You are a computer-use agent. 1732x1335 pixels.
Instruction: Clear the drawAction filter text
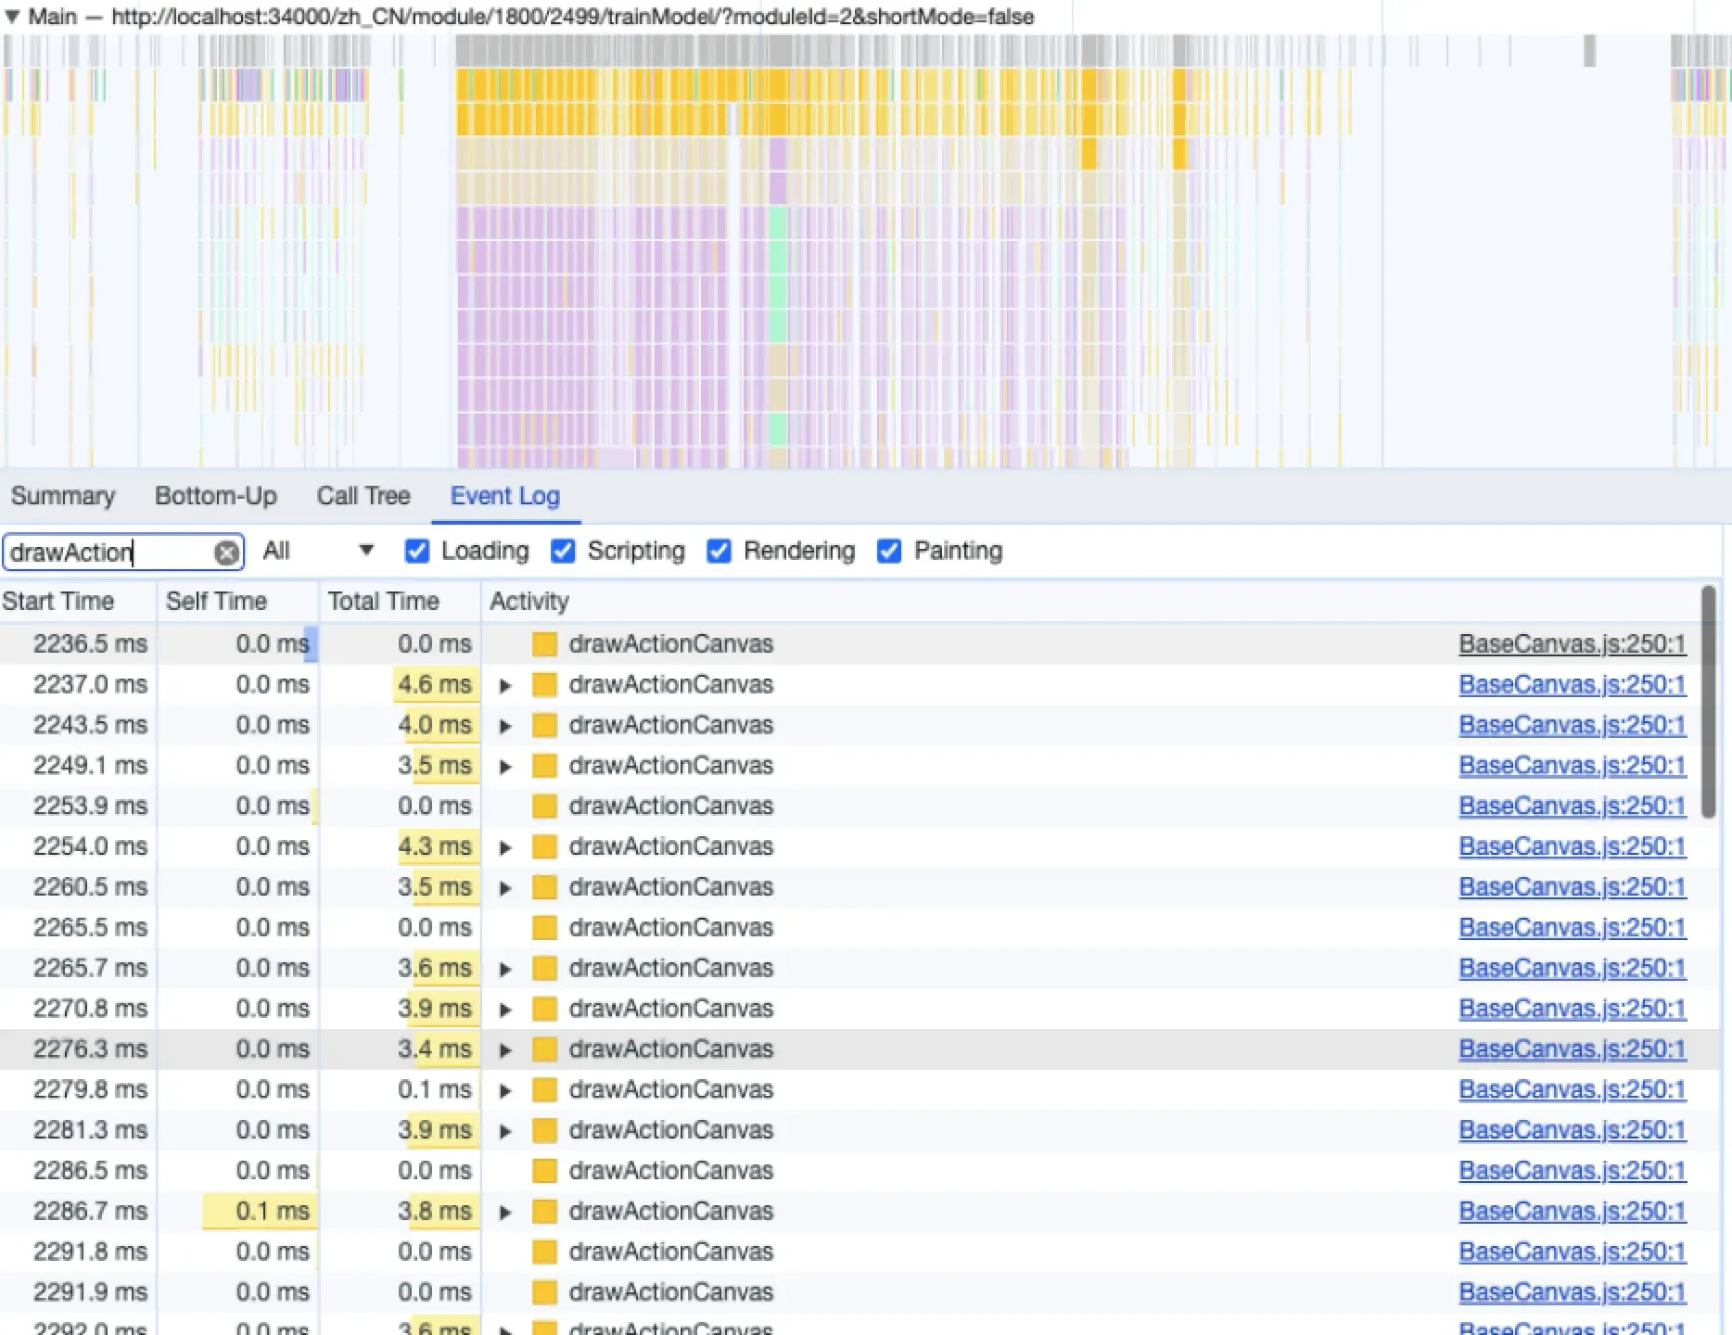(226, 553)
